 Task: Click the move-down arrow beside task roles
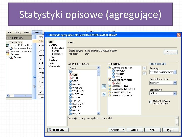pos(144,73)
